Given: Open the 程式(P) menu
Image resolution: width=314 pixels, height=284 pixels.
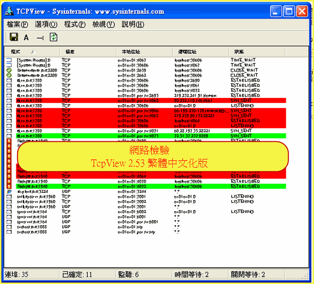Looking at the screenshot, I should tap(75, 24).
